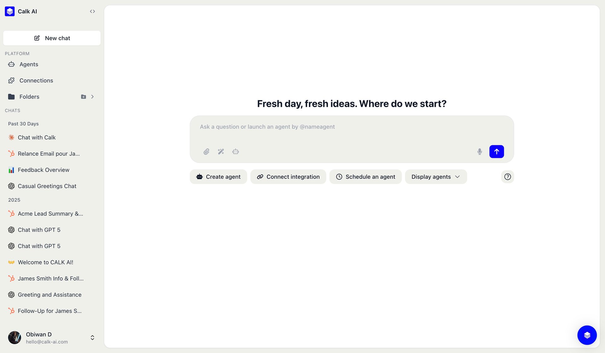The height and width of the screenshot is (353, 605).
Task: Open Agents in the platform menu
Action: click(29, 64)
